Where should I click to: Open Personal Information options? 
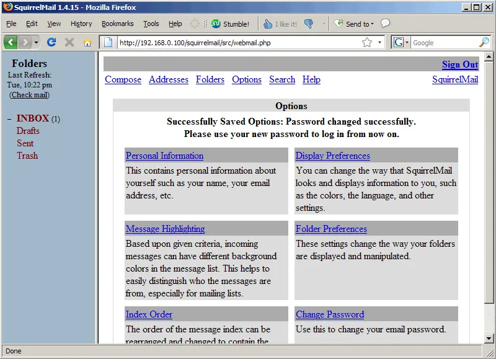tap(164, 156)
